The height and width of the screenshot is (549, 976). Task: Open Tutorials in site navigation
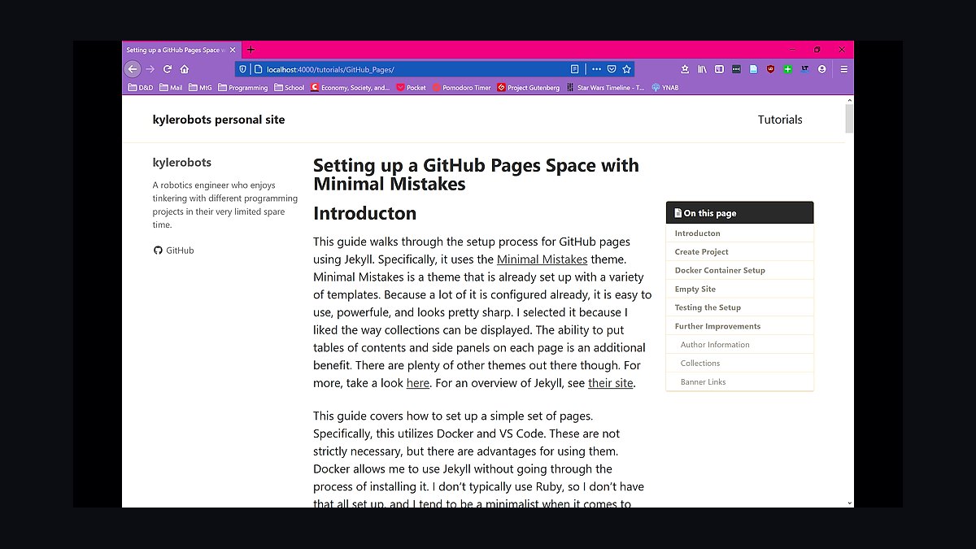pos(780,120)
